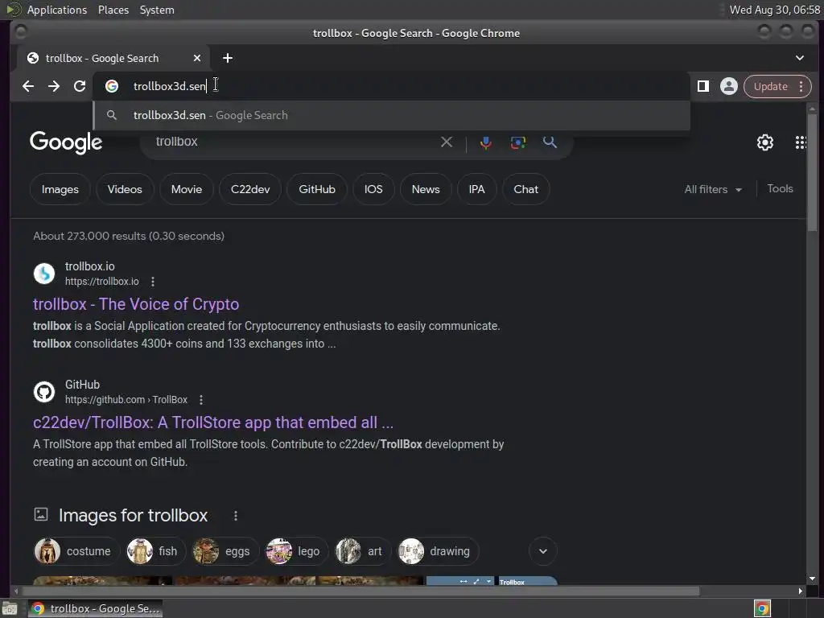Expand the All filters dropdown
Viewport: 824px width, 618px height.
tap(713, 189)
